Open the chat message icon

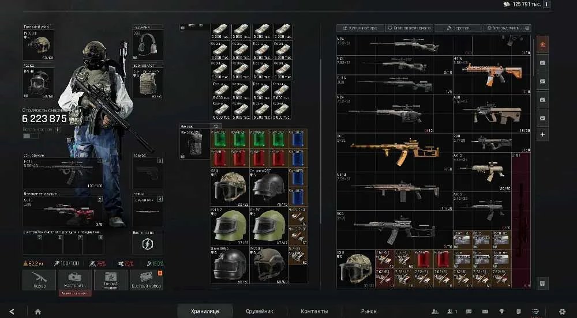469,312
